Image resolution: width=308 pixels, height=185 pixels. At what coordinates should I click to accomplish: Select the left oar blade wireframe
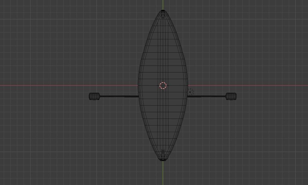[94, 96]
